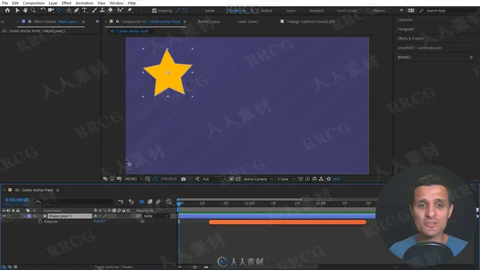Select the Puppet Pin tool
Image resolution: width=480 pixels, height=270 pixels.
[x=130, y=10]
